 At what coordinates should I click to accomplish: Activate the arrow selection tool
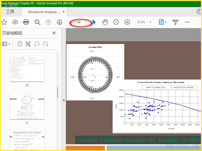pos(94,22)
